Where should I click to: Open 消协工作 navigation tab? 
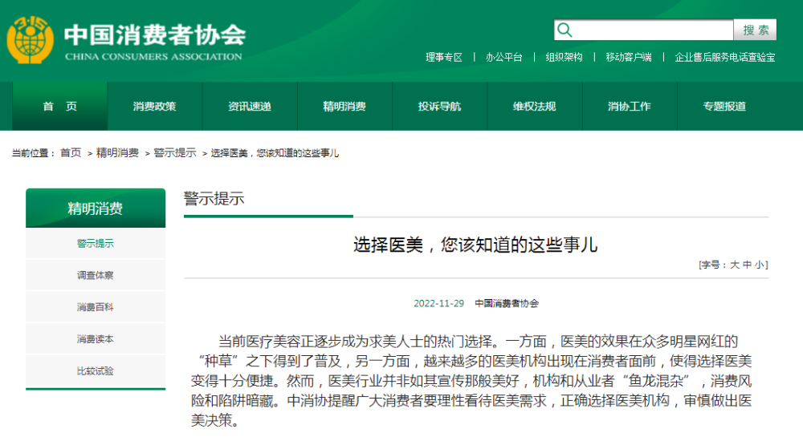click(x=630, y=107)
